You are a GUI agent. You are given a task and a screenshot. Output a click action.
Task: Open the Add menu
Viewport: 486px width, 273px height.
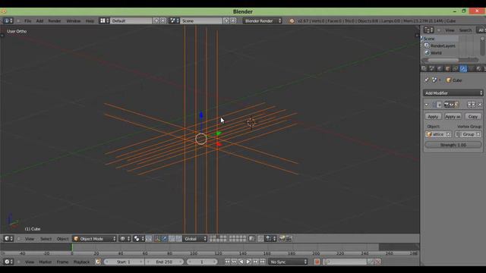pos(39,20)
